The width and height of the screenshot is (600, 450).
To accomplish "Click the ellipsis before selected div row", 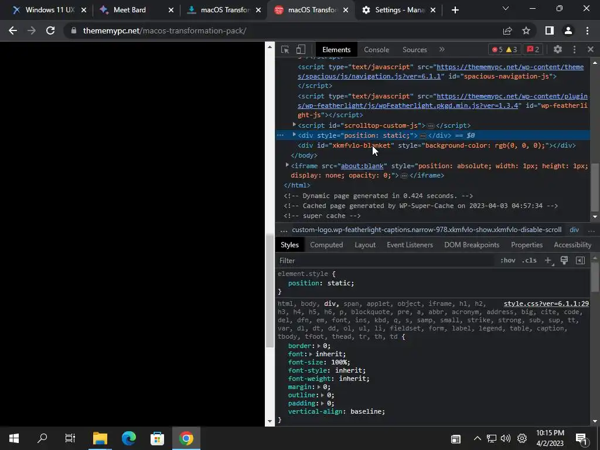I will tap(280, 135).
